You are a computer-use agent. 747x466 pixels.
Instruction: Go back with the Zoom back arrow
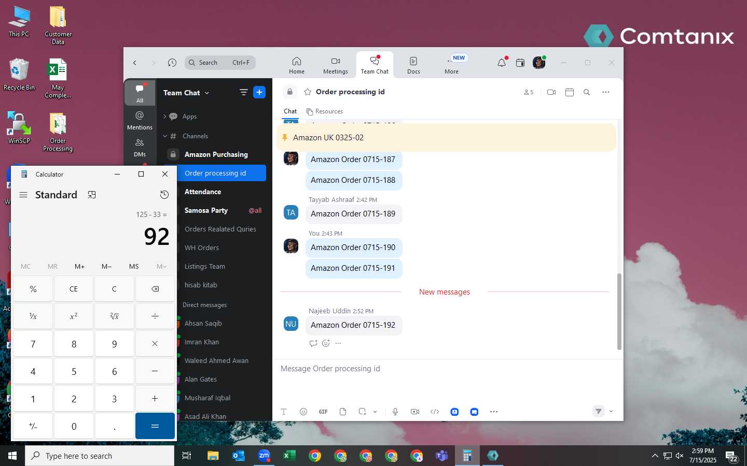click(x=135, y=63)
